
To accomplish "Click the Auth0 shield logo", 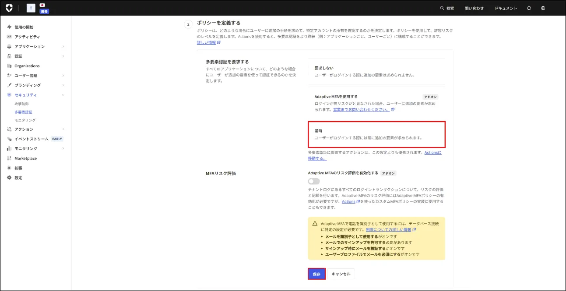I will (x=9, y=8).
